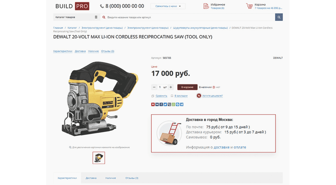Share the product on Twitter

coord(165,105)
